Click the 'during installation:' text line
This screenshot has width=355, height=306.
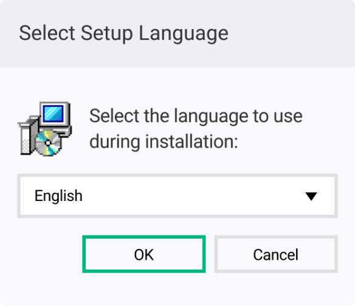(164, 141)
